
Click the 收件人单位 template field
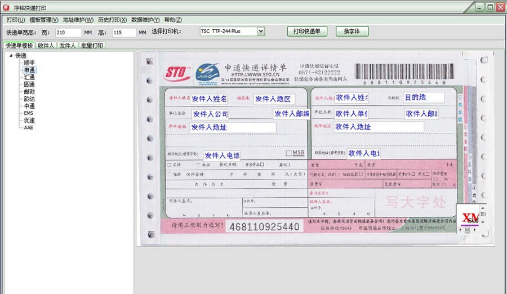pos(351,114)
